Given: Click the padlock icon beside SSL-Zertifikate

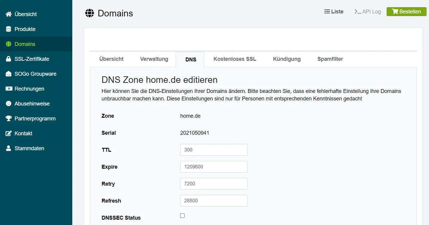Looking at the screenshot, I should pyautogui.click(x=9, y=59).
